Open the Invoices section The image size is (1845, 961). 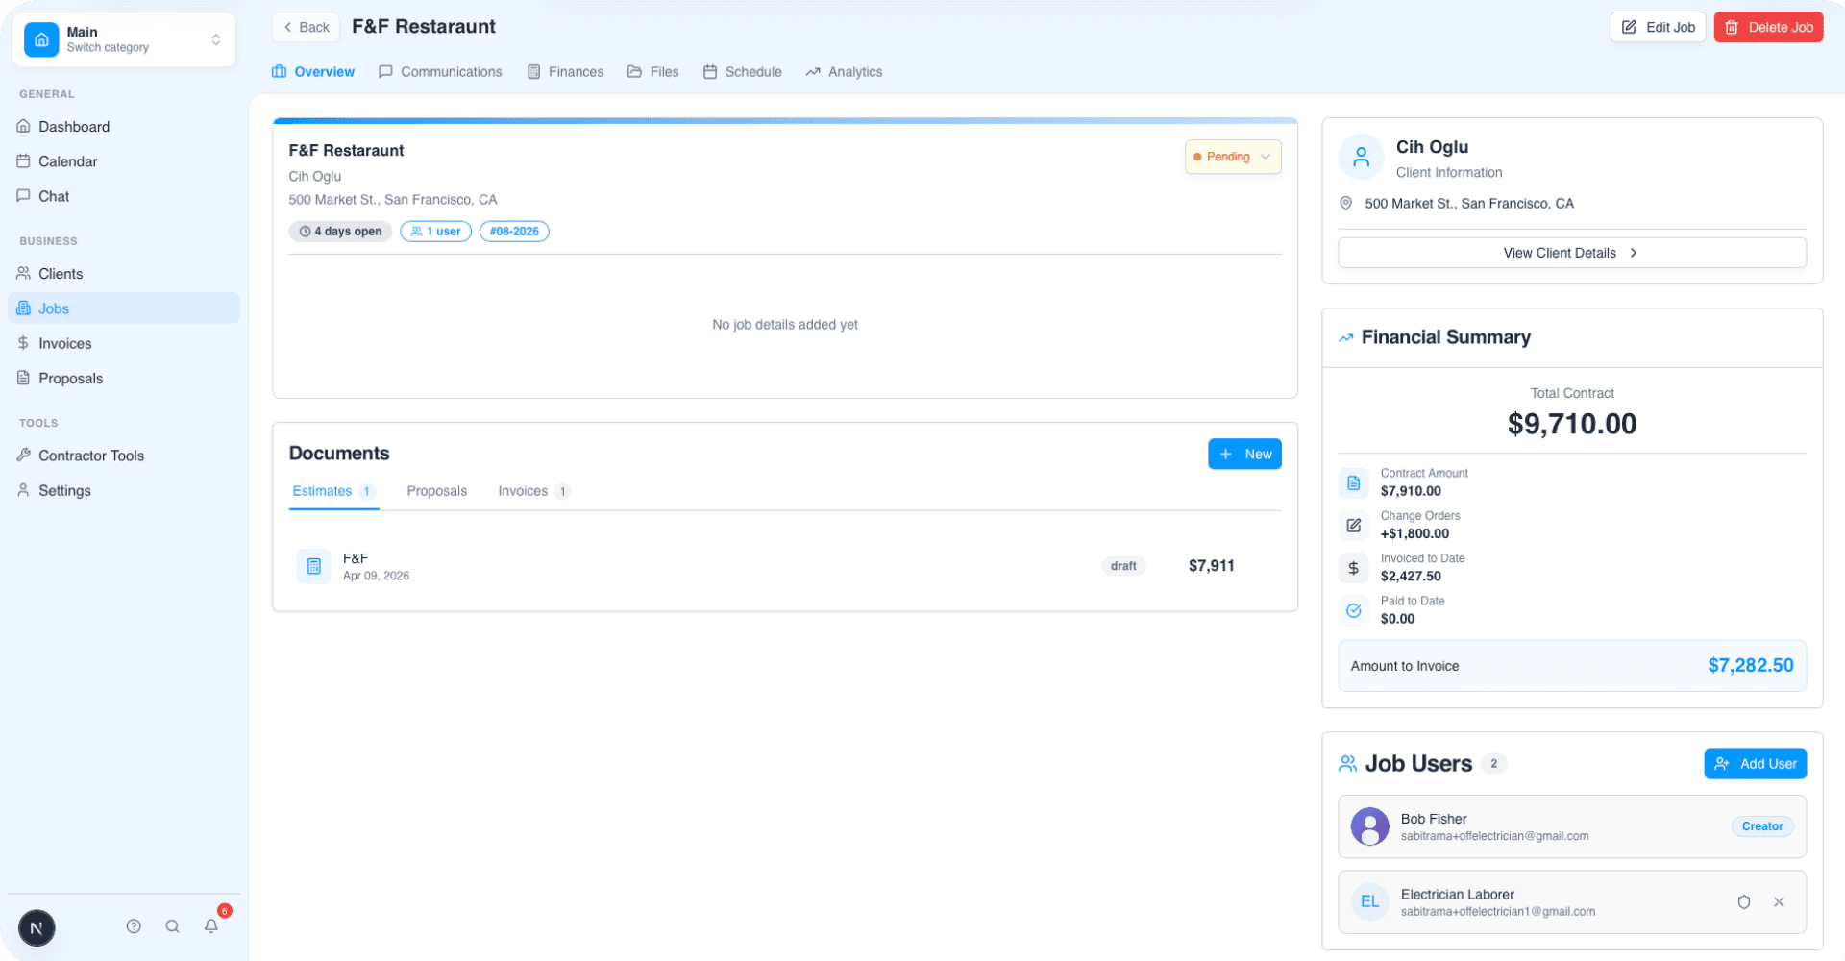pyautogui.click(x=64, y=343)
